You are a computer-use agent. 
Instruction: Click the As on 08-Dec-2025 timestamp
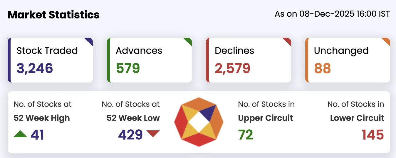point(332,14)
